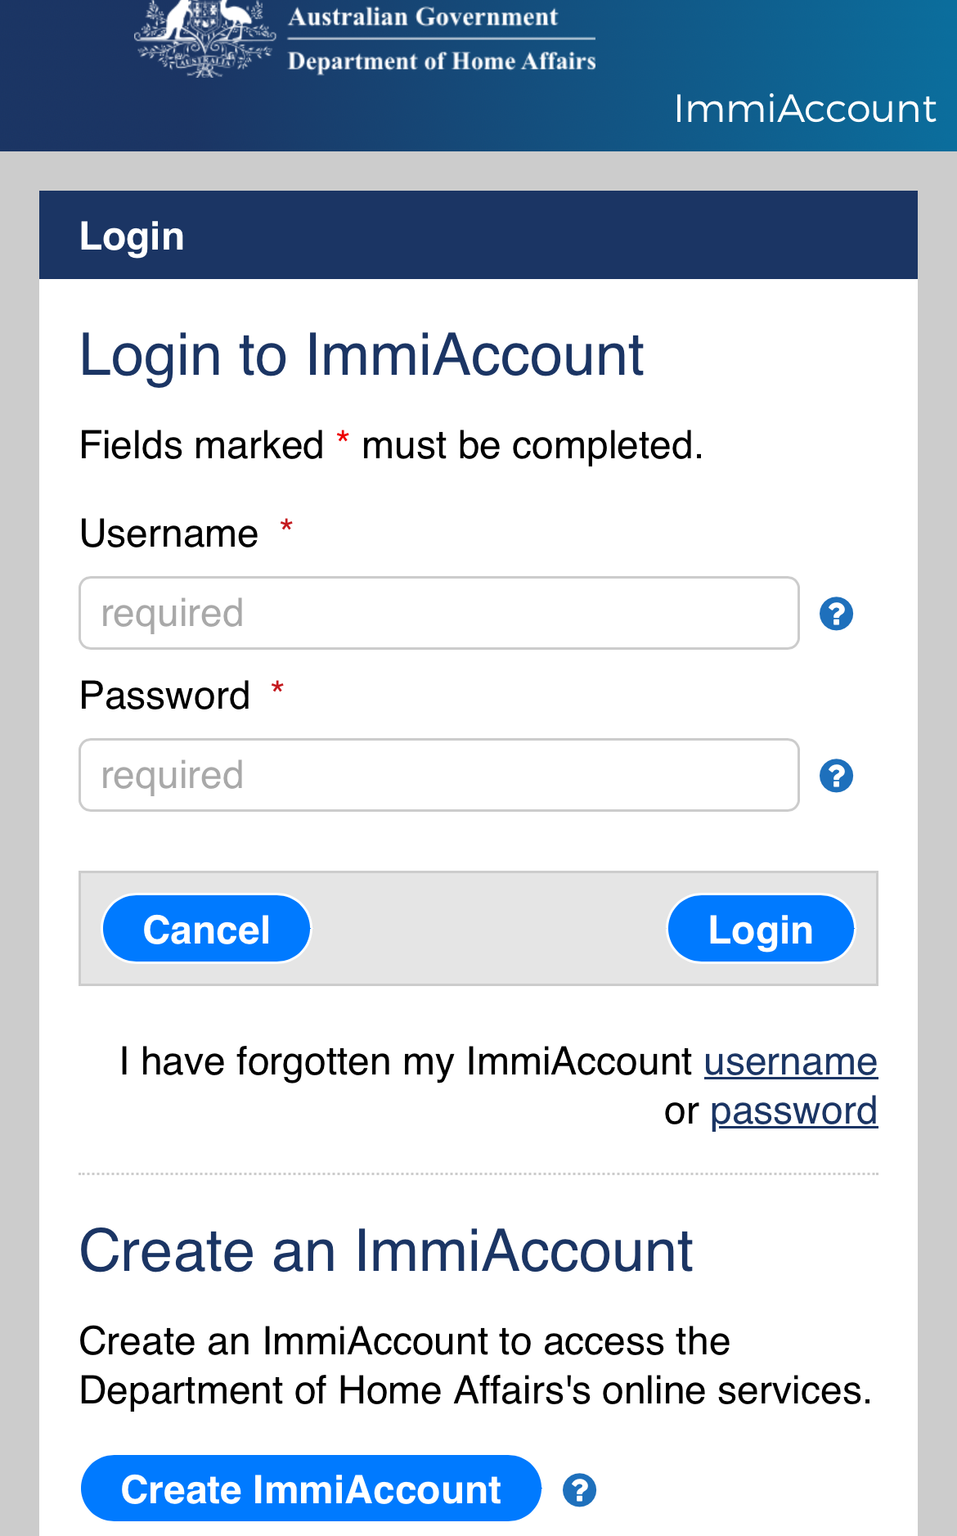Focus the Password input field

coord(439,775)
